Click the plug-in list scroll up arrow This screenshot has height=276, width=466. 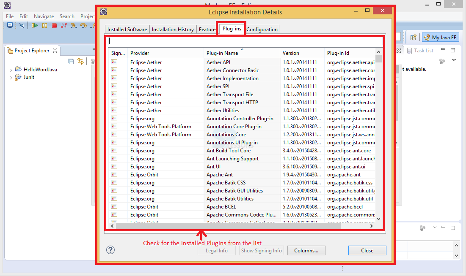[x=379, y=52]
